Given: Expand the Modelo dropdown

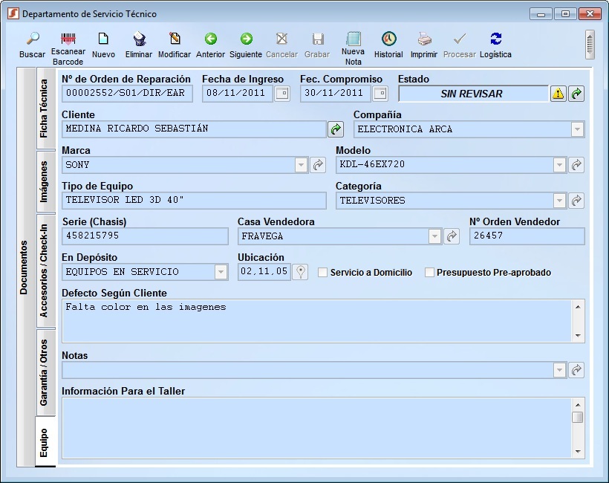Looking at the screenshot, I should click(559, 165).
